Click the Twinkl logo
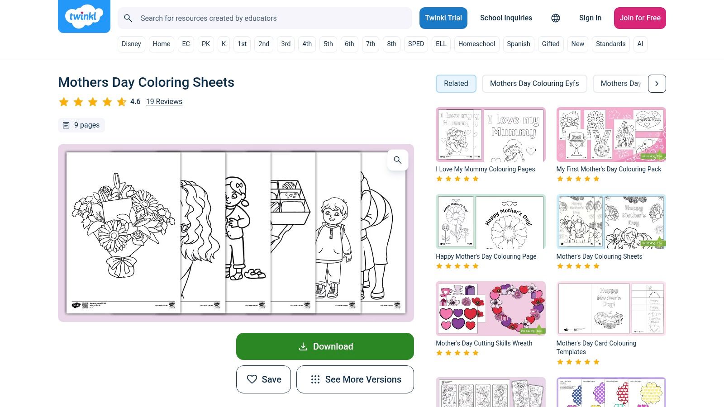 tap(84, 17)
